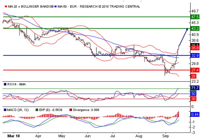Viewport: 202px width, 140px height.
Task: Click the blue MA 50 legend square
Action: 55,7
